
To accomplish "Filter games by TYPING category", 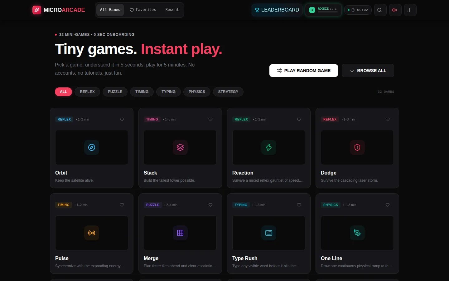I will pyautogui.click(x=168, y=92).
